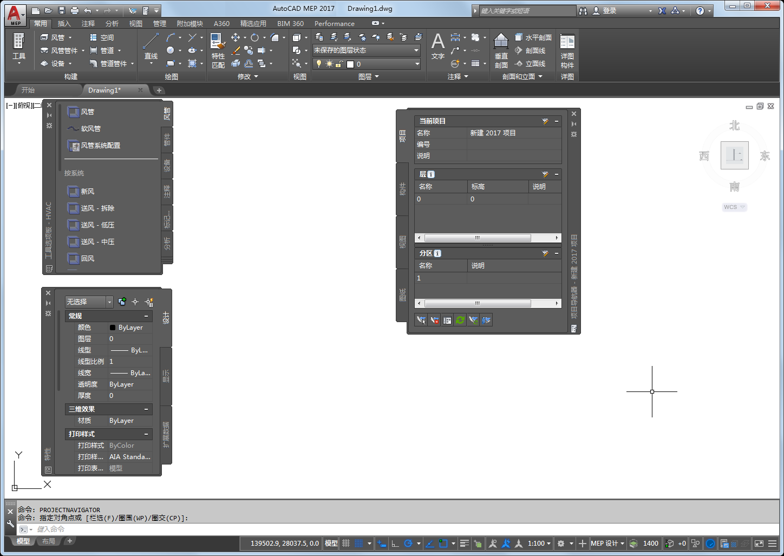
Task: Open the 风管系统配置 tool in the palette
Action: click(x=94, y=146)
